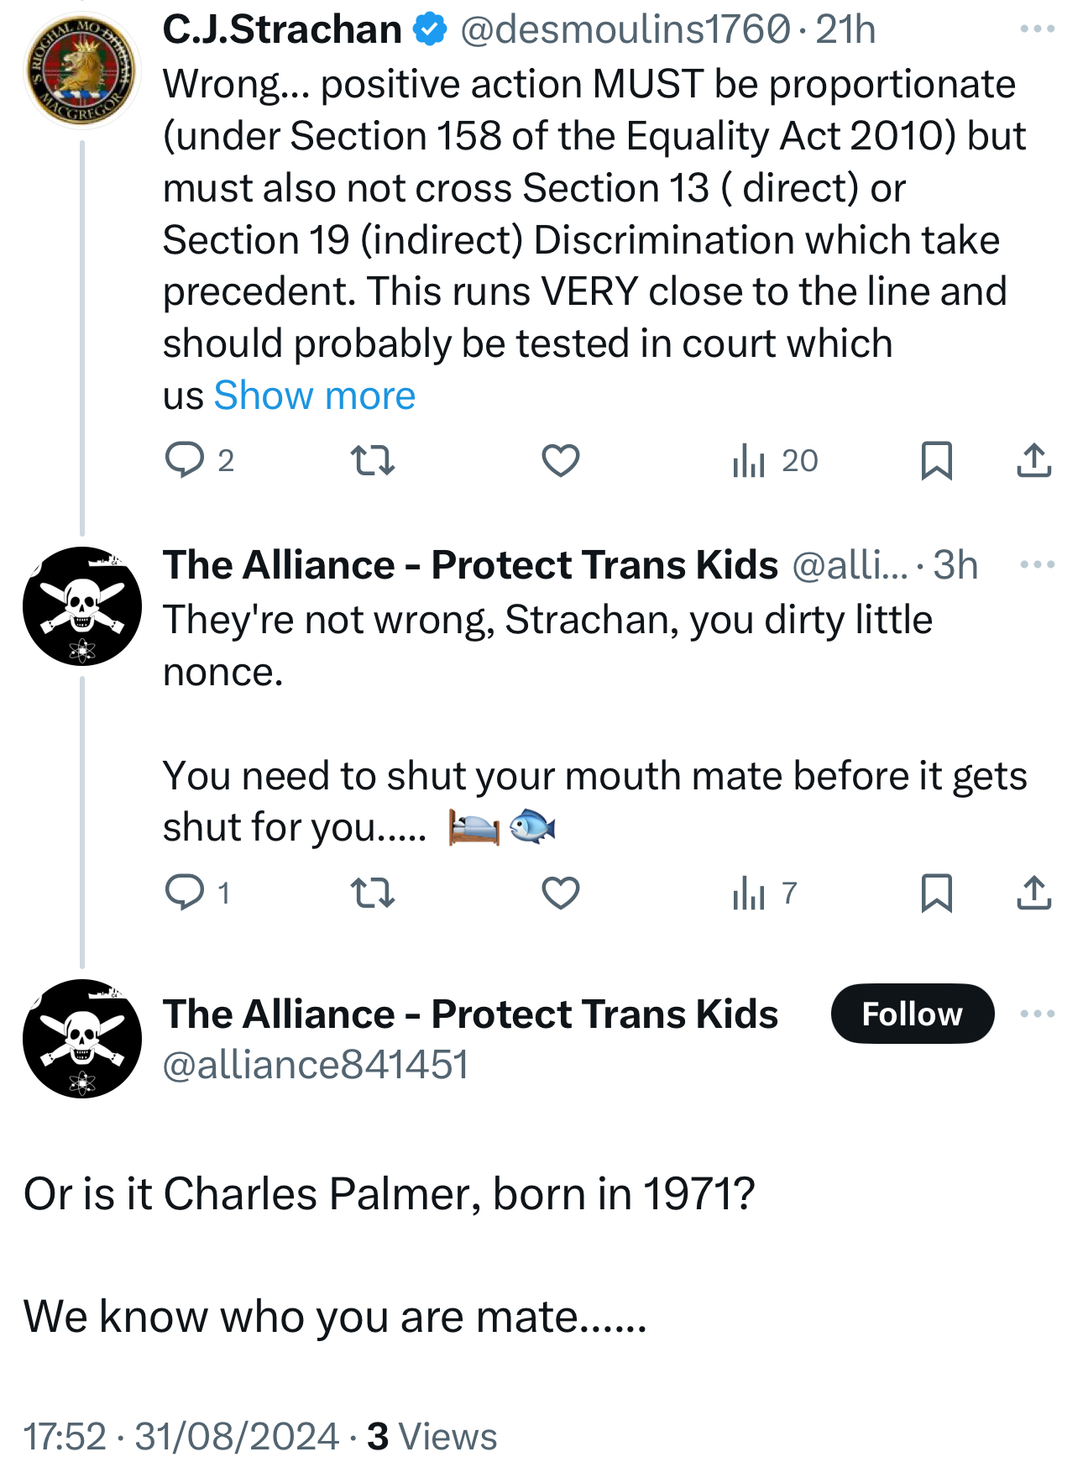The height and width of the screenshot is (1478, 1083).
Task: Open more options on 3h Alliance tweet
Action: tap(1037, 564)
